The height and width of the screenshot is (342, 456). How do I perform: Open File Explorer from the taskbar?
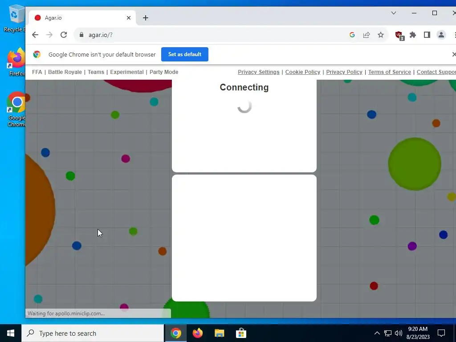219,333
